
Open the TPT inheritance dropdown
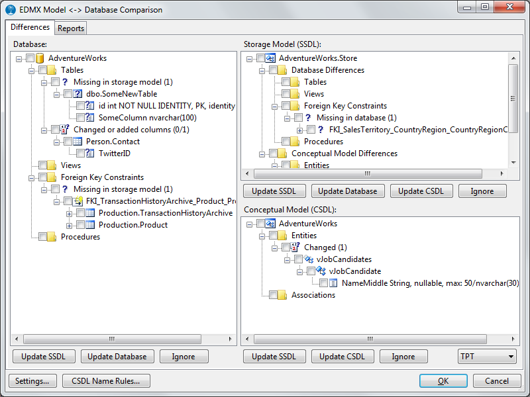coord(488,357)
